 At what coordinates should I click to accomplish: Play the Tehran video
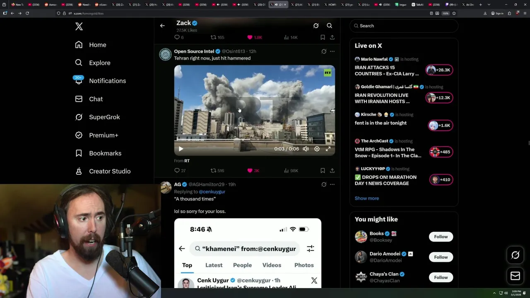tap(181, 149)
